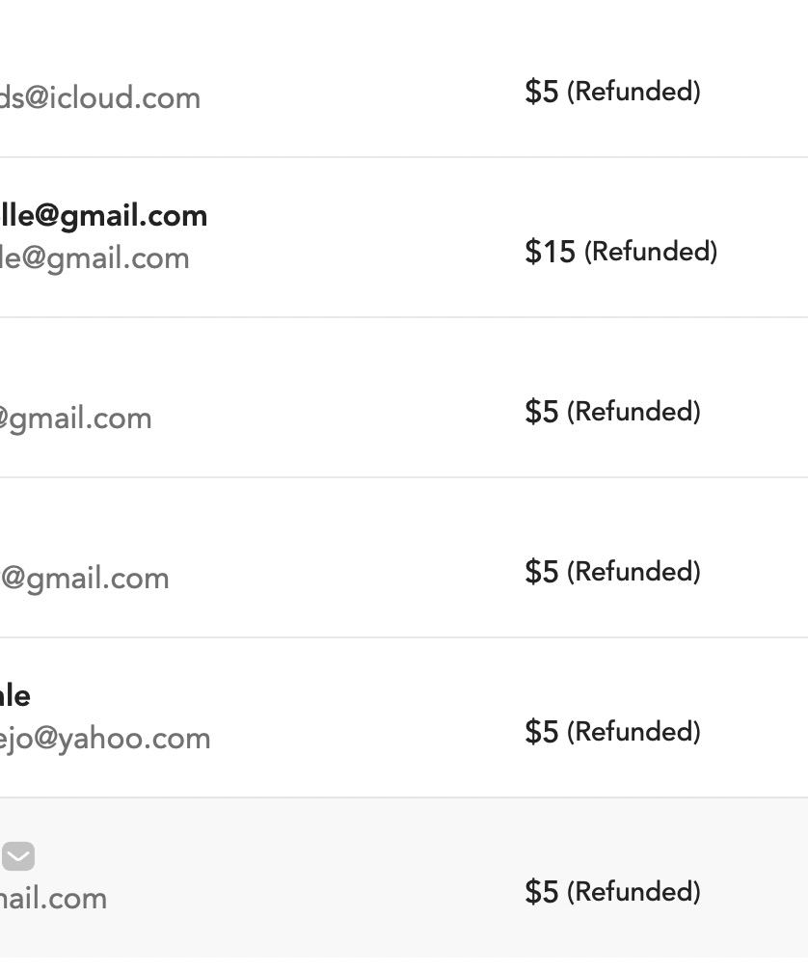Select the $5 amount beside icloud.com email
The height and width of the screenshot is (972, 808).
(542, 91)
